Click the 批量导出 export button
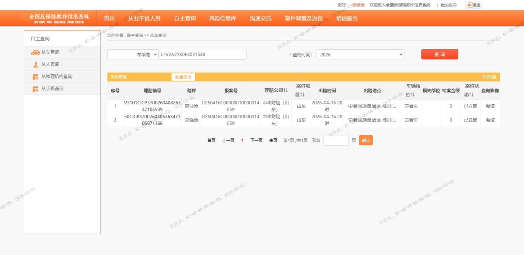Viewport: 524px width, 255px height. pyautogui.click(x=183, y=77)
